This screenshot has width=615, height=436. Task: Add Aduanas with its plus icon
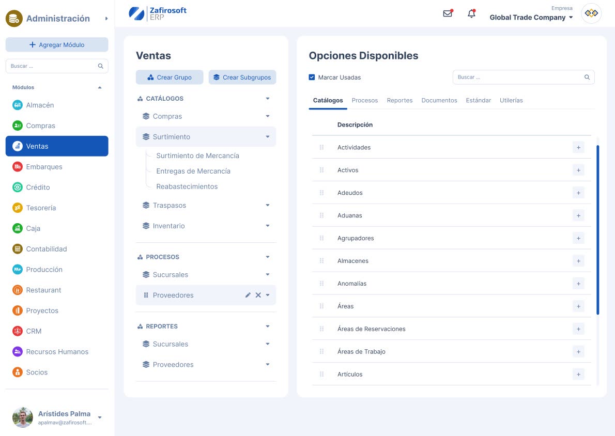[x=578, y=215]
